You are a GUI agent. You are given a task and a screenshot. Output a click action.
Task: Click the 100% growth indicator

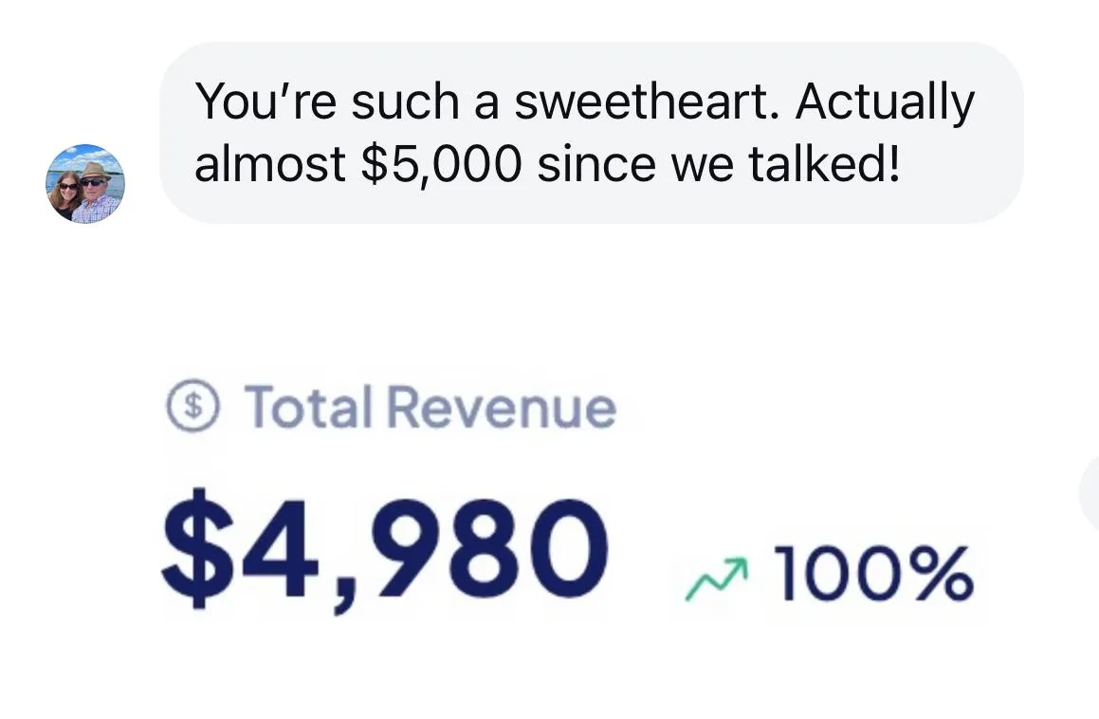tap(829, 575)
